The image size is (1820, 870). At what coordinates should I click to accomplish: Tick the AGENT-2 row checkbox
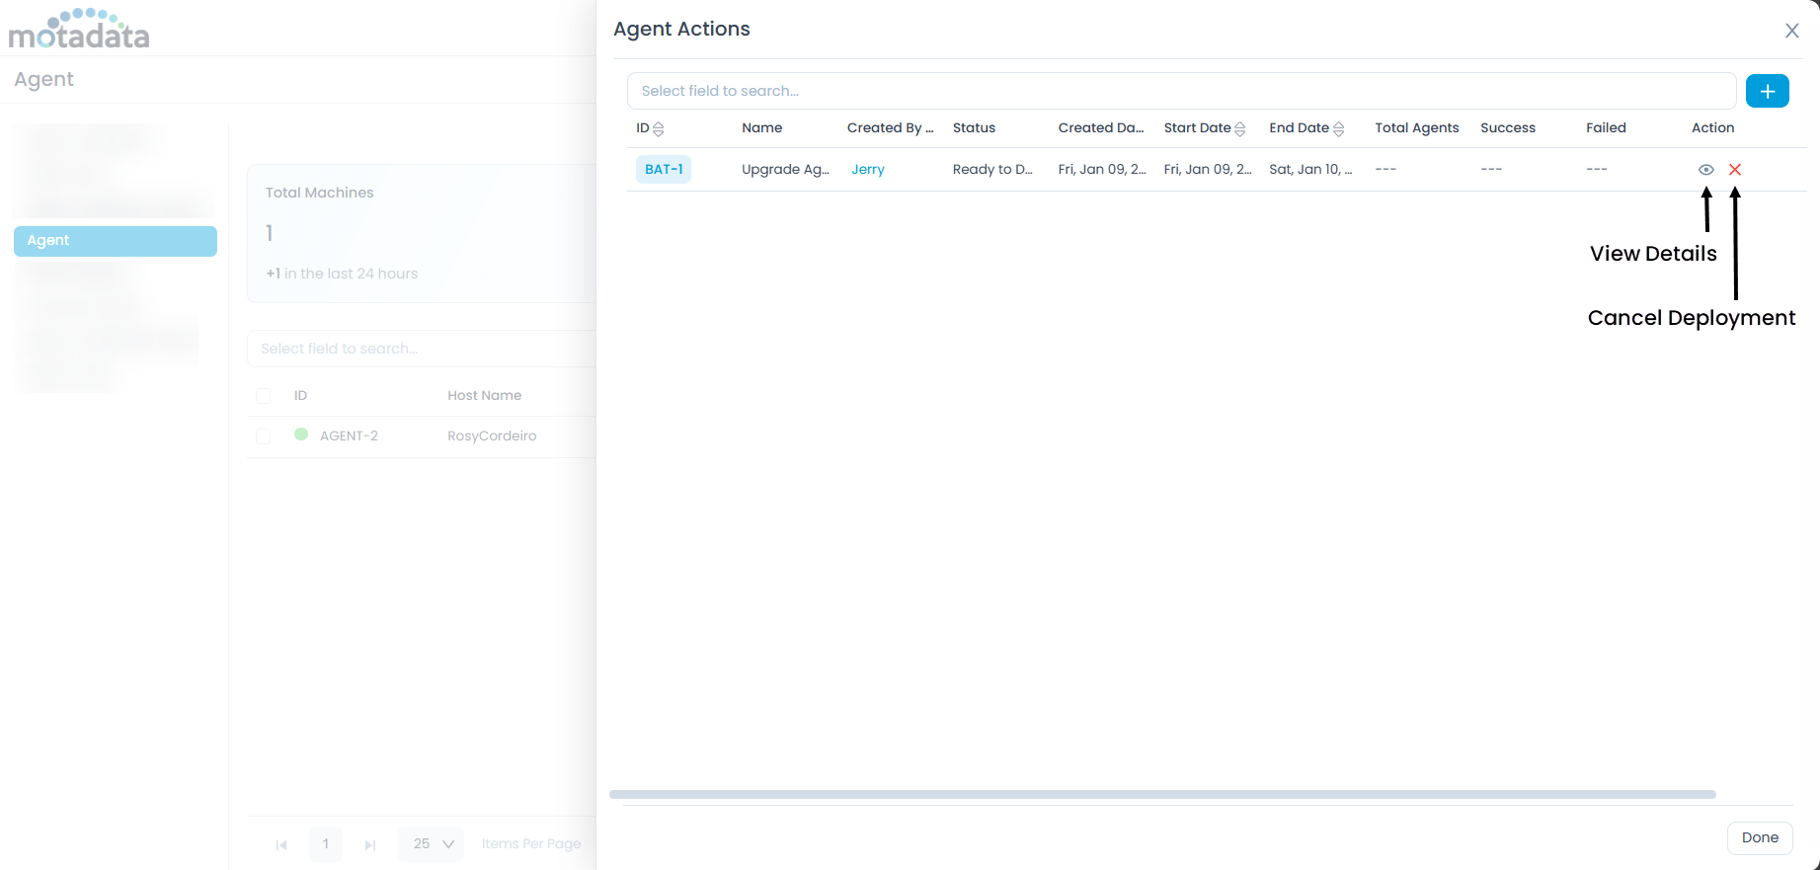[x=264, y=436]
